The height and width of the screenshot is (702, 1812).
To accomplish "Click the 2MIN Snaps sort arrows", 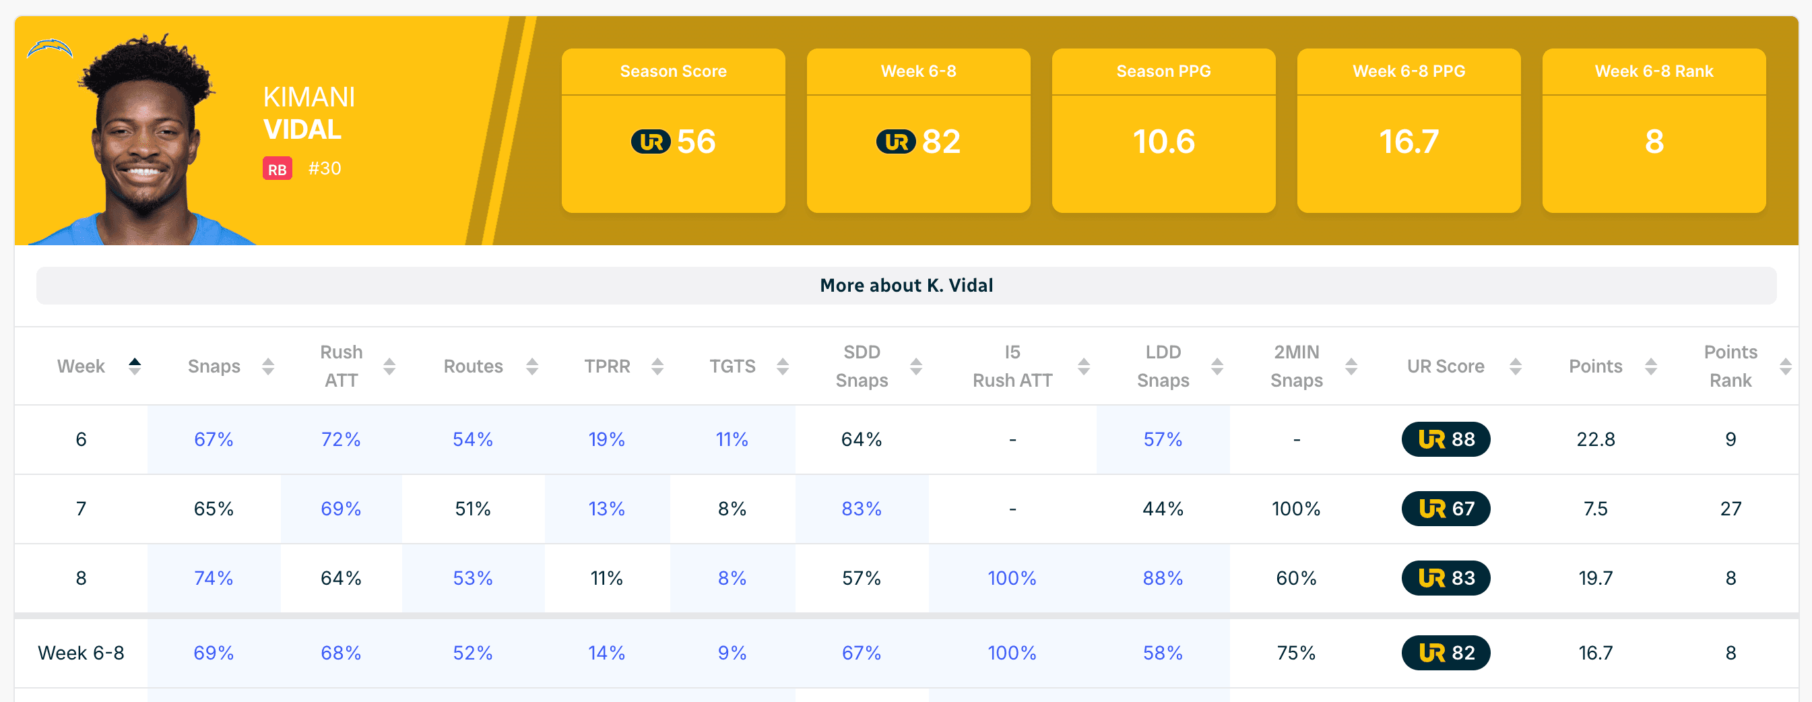I will click(1351, 366).
